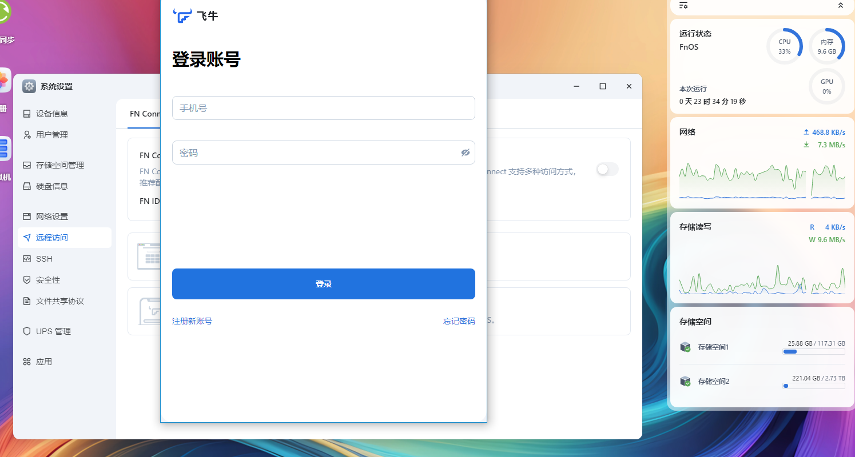Click the 内存 9.6 GB memory gauge
Viewport: 855px width, 457px height.
pyautogui.click(x=827, y=46)
